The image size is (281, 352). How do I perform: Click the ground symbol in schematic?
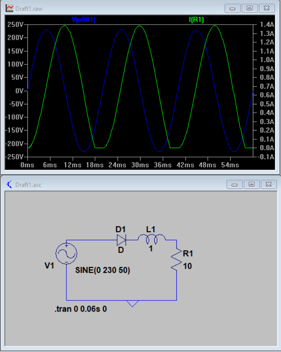(132, 304)
